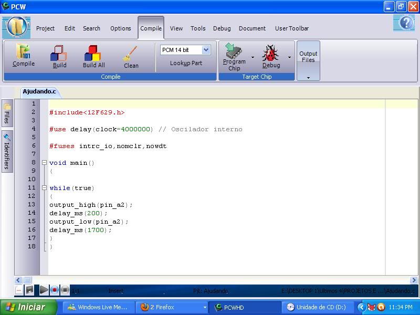Click the horizontal scrollbar thumb
420x315 pixels.
27,280
